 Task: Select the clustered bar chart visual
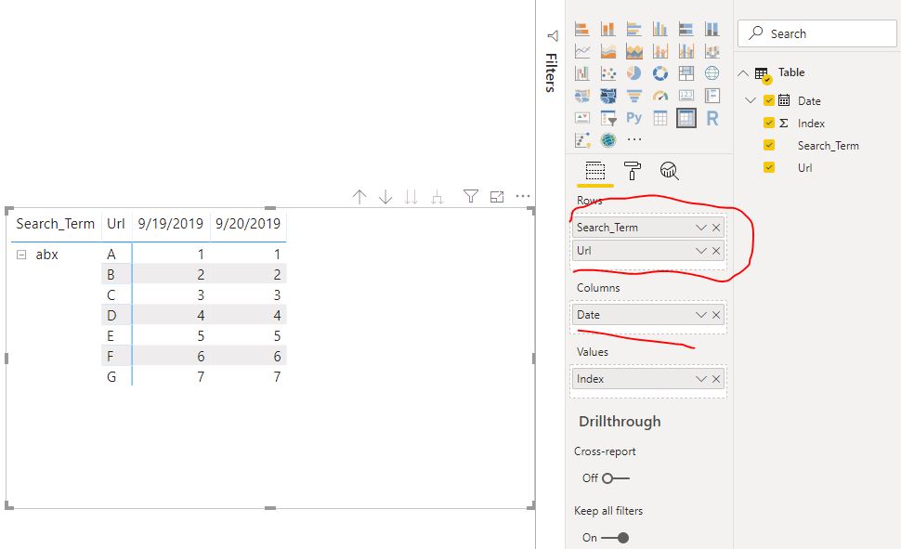(633, 29)
